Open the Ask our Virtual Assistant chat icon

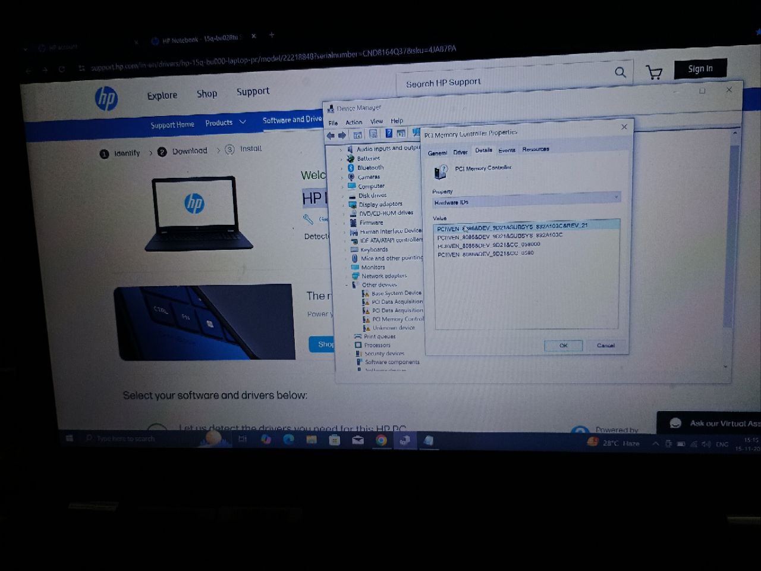pyautogui.click(x=675, y=423)
